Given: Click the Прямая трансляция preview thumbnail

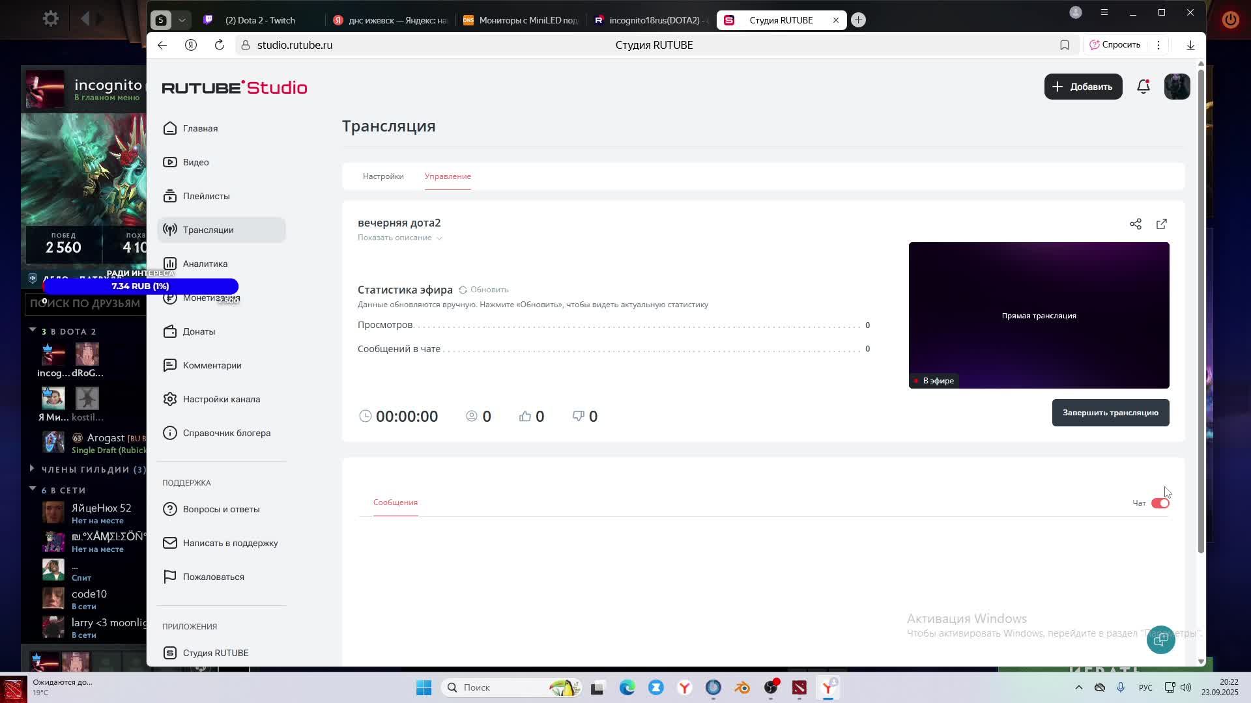Looking at the screenshot, I should pyautogui.click(x=1038, y=315).
